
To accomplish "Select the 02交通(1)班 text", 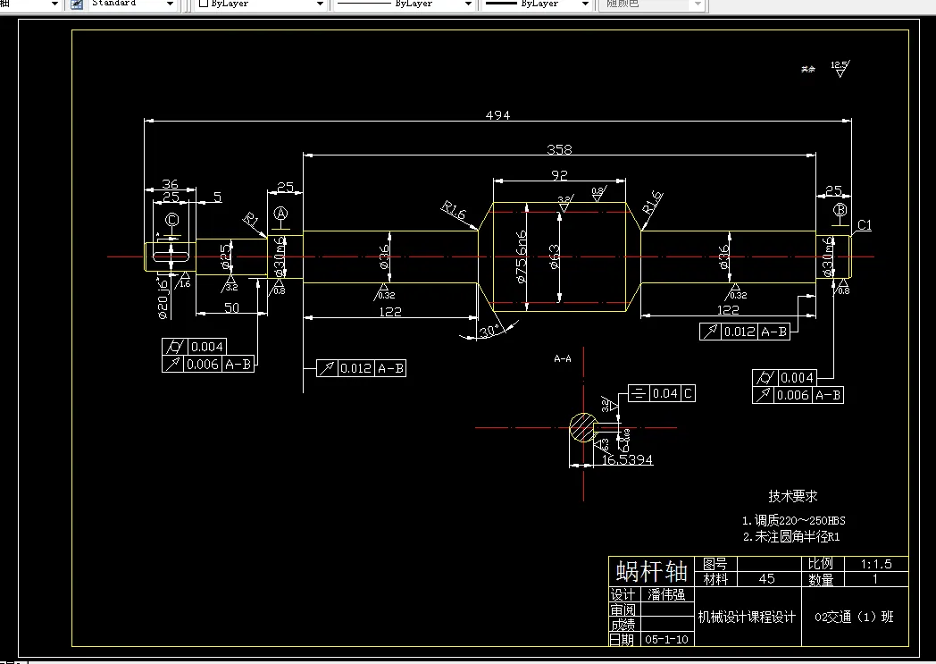I will tap(854, 617).
